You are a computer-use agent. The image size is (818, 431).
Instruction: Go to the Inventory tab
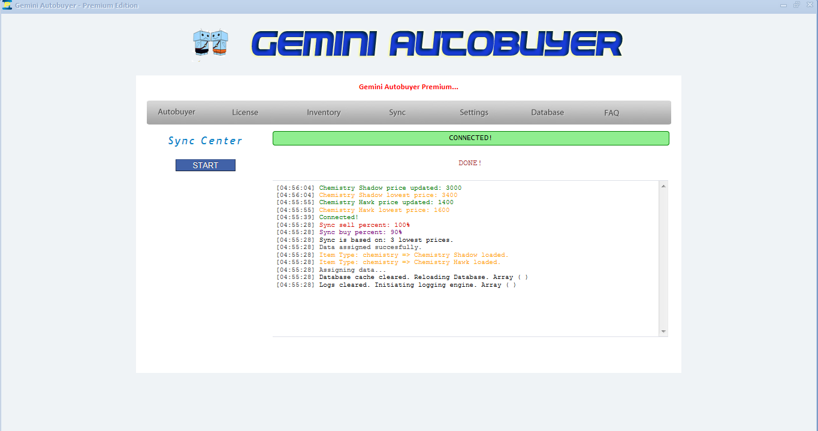click(x=324, y=113)
